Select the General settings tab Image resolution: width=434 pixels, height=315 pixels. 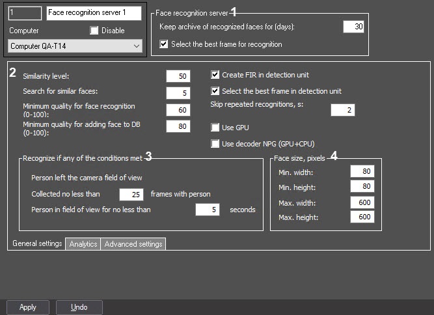pos(37,243)
